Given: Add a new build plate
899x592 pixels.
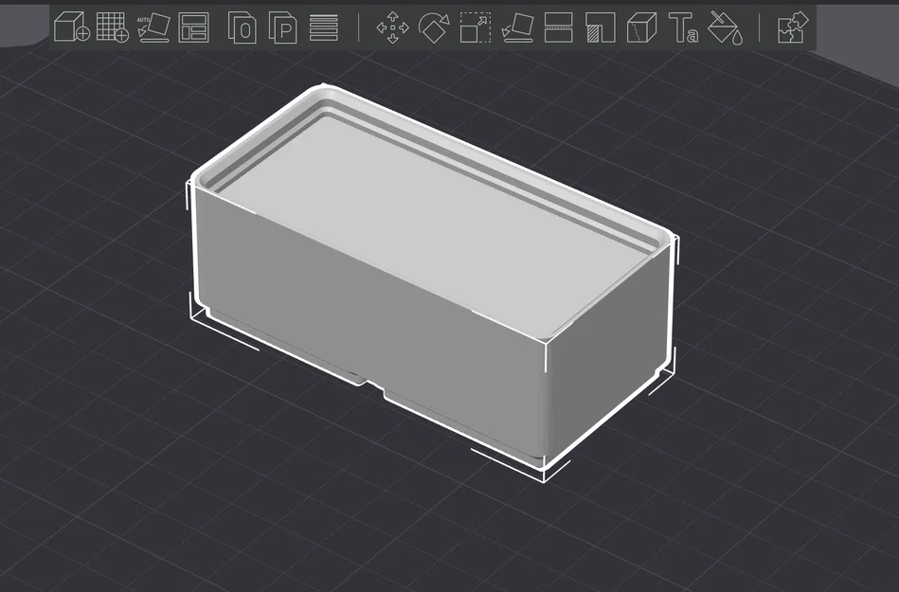Looking at the screenshot, I should pyautogui.click(x=113, y=27).
